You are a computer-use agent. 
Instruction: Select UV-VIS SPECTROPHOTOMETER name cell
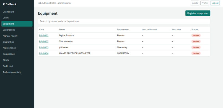pos(75,53)
